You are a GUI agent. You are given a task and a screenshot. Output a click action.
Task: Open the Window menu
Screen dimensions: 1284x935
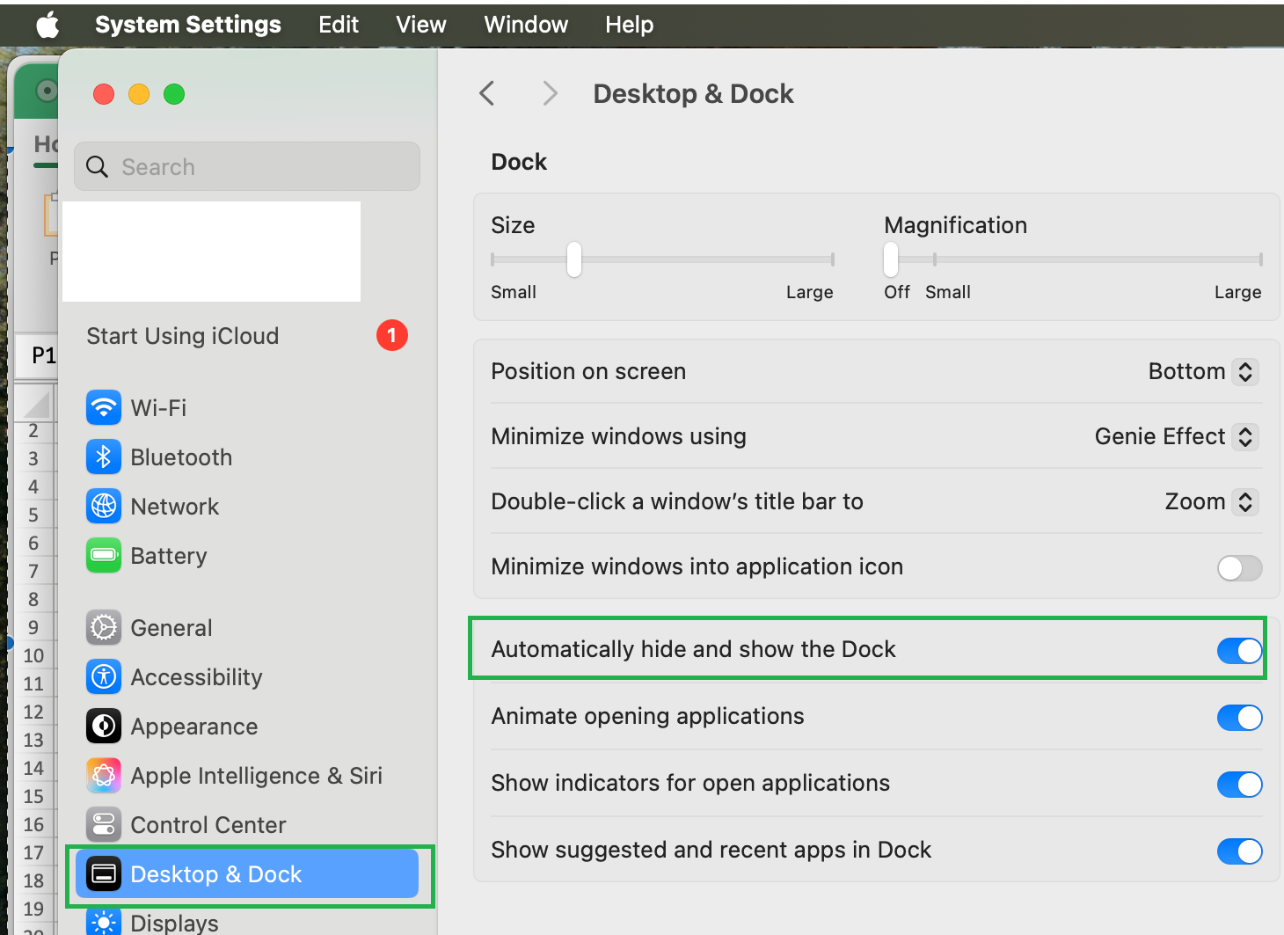(525, 24)
